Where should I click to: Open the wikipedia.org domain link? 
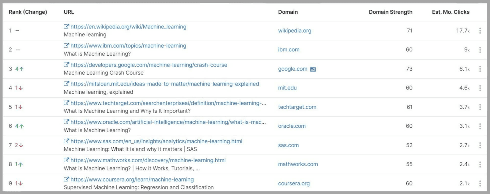pos(295,31)
